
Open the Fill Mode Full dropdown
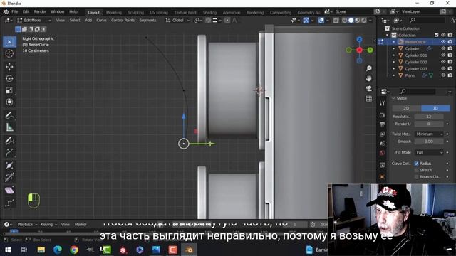(x=429, y=152)
